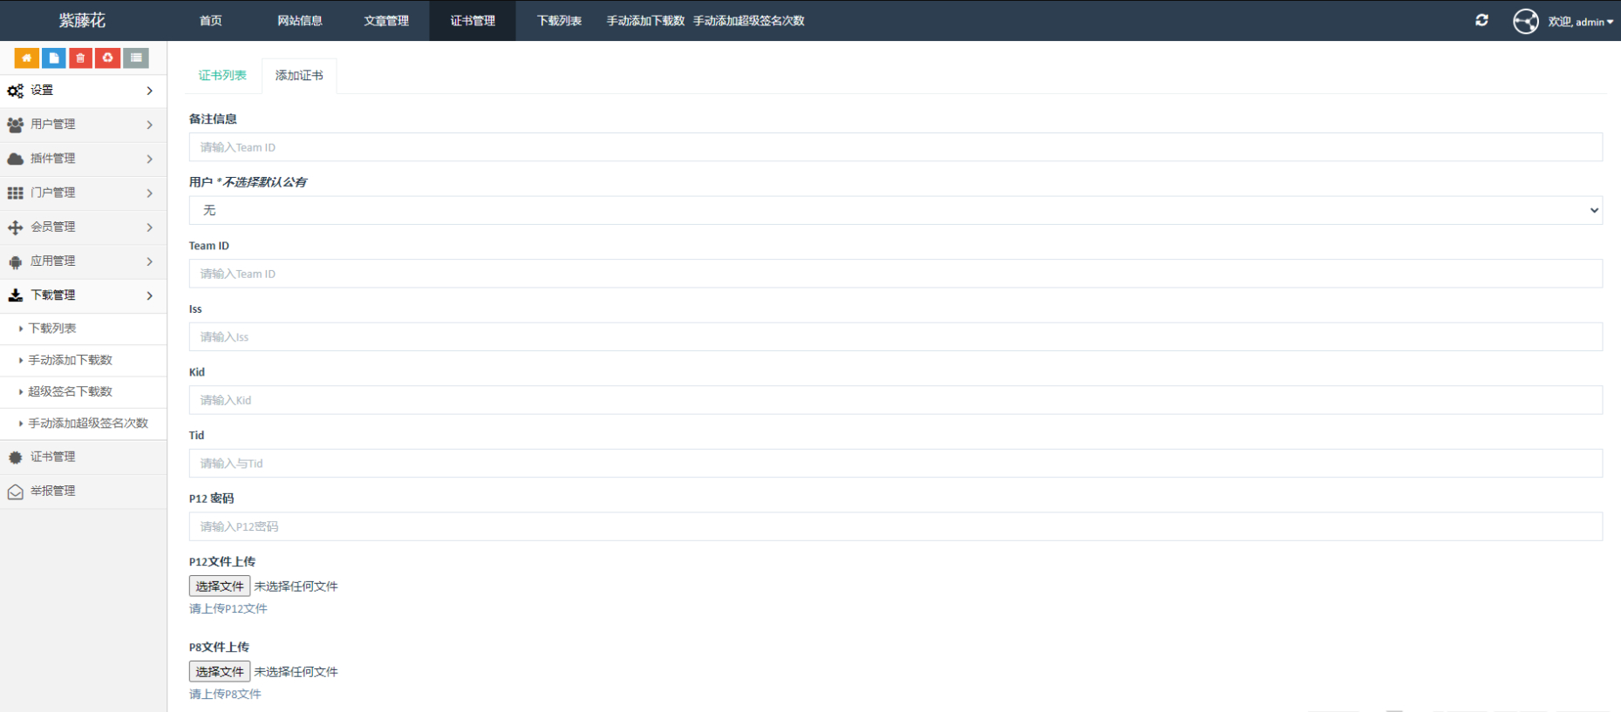This screenshot has height=712, width=1621.
Task: Click 选择文件 button for P8 upload
Action: click(220, 672)
